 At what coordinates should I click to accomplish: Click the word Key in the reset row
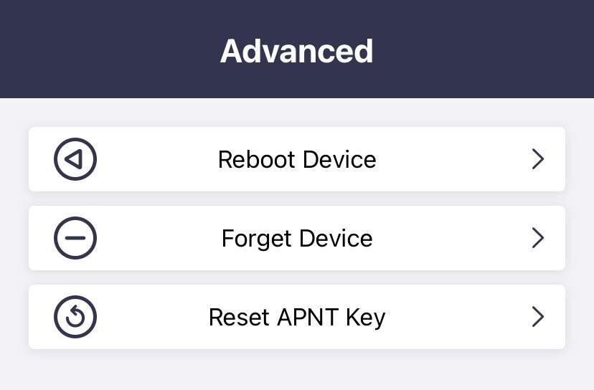coord(367,317)
